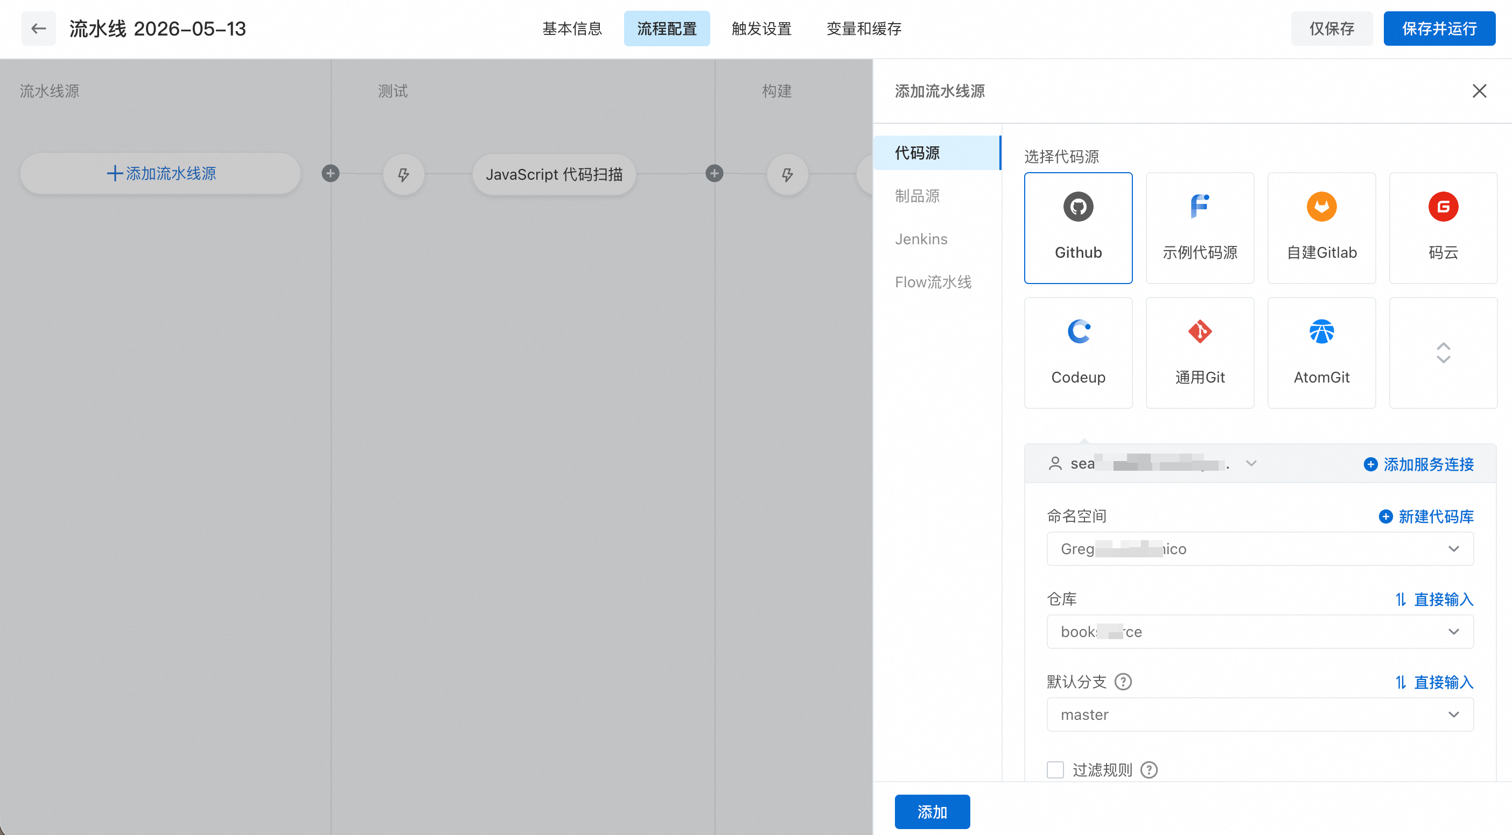Close the add pipeline source panel
Screen dimensions: 1512x835
pyautogui.click(x=1479, y=91)
